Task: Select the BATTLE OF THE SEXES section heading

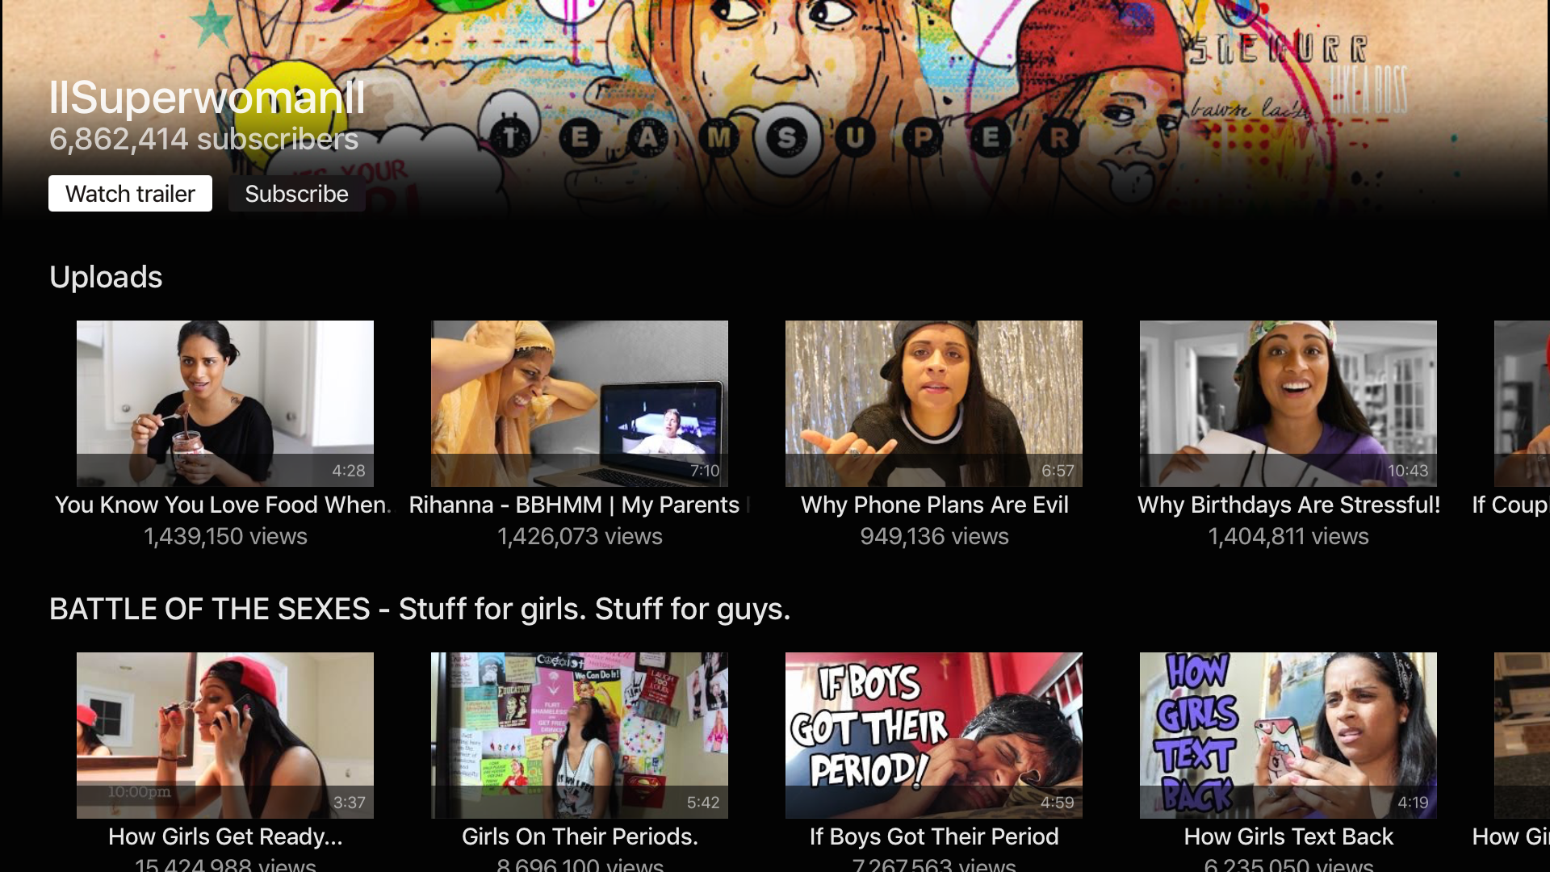Action: 419,609
